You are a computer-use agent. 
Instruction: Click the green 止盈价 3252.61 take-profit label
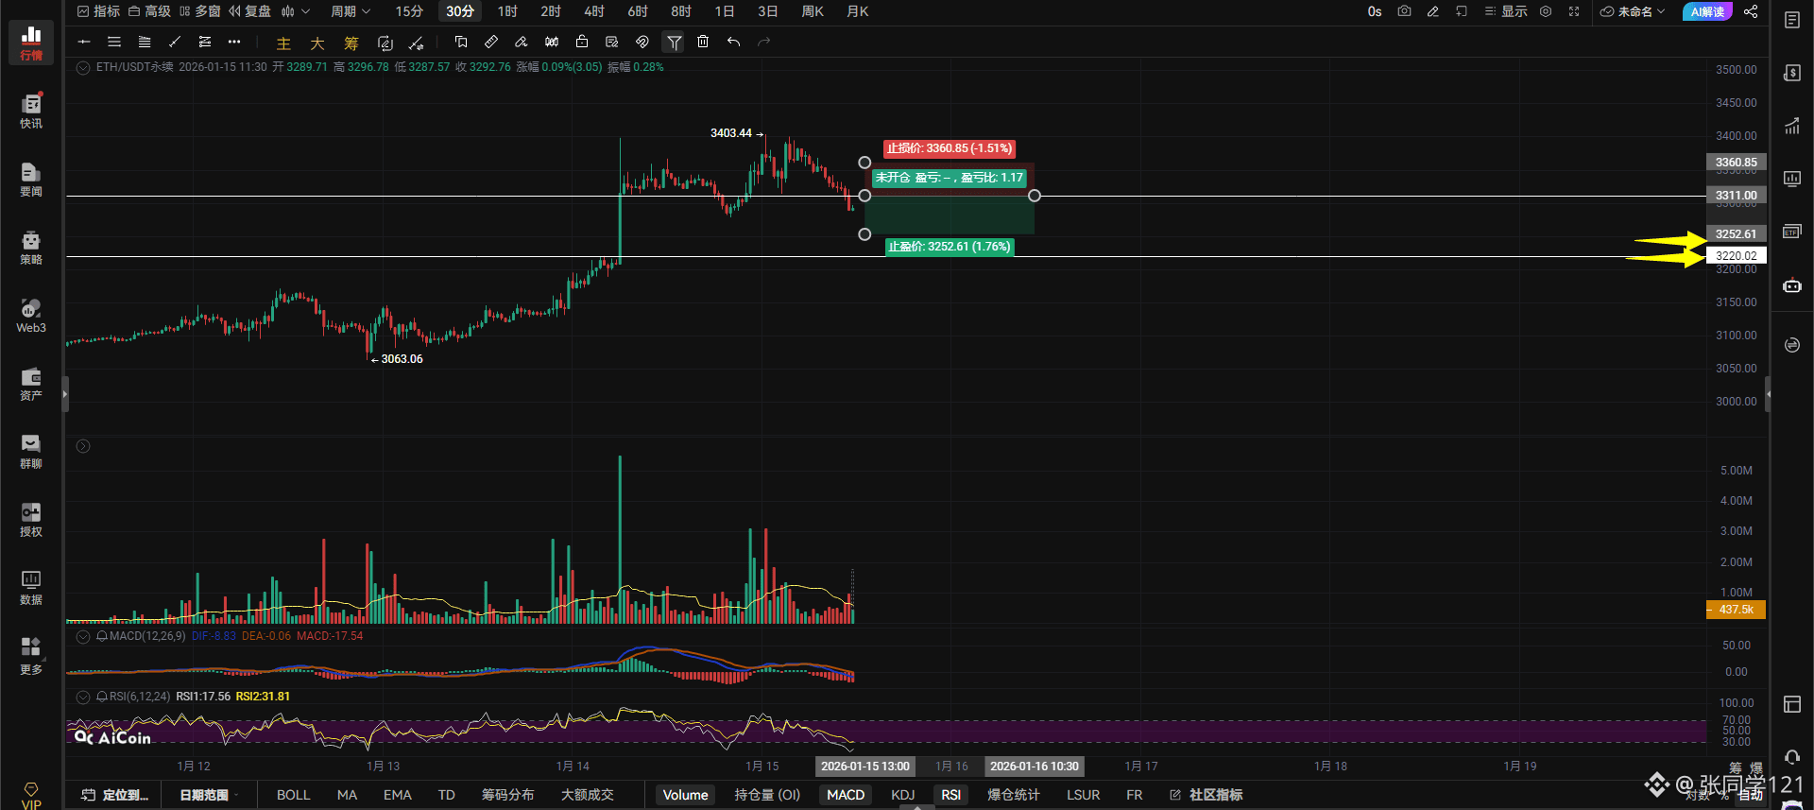[950, 247]
